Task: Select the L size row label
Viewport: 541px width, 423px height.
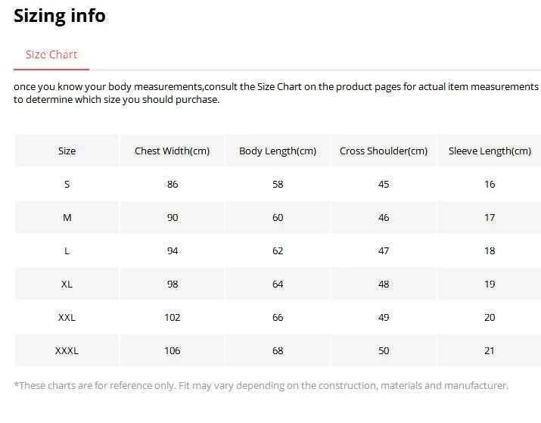Action: pos(67,250)
